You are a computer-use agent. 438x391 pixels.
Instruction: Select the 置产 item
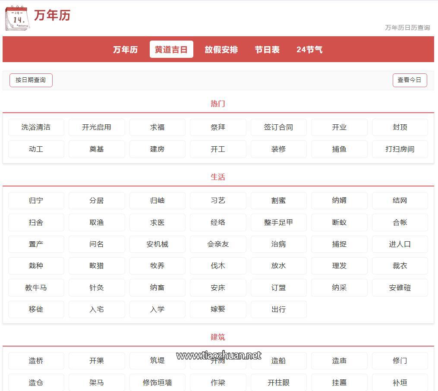[x=36, y=244]
